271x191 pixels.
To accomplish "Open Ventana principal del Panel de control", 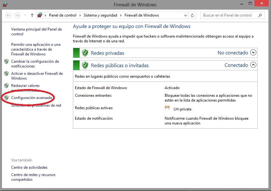I will coord(37,32).
